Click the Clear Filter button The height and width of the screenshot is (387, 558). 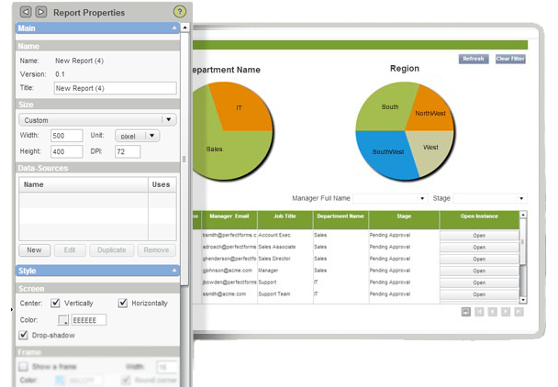point(510,59)
